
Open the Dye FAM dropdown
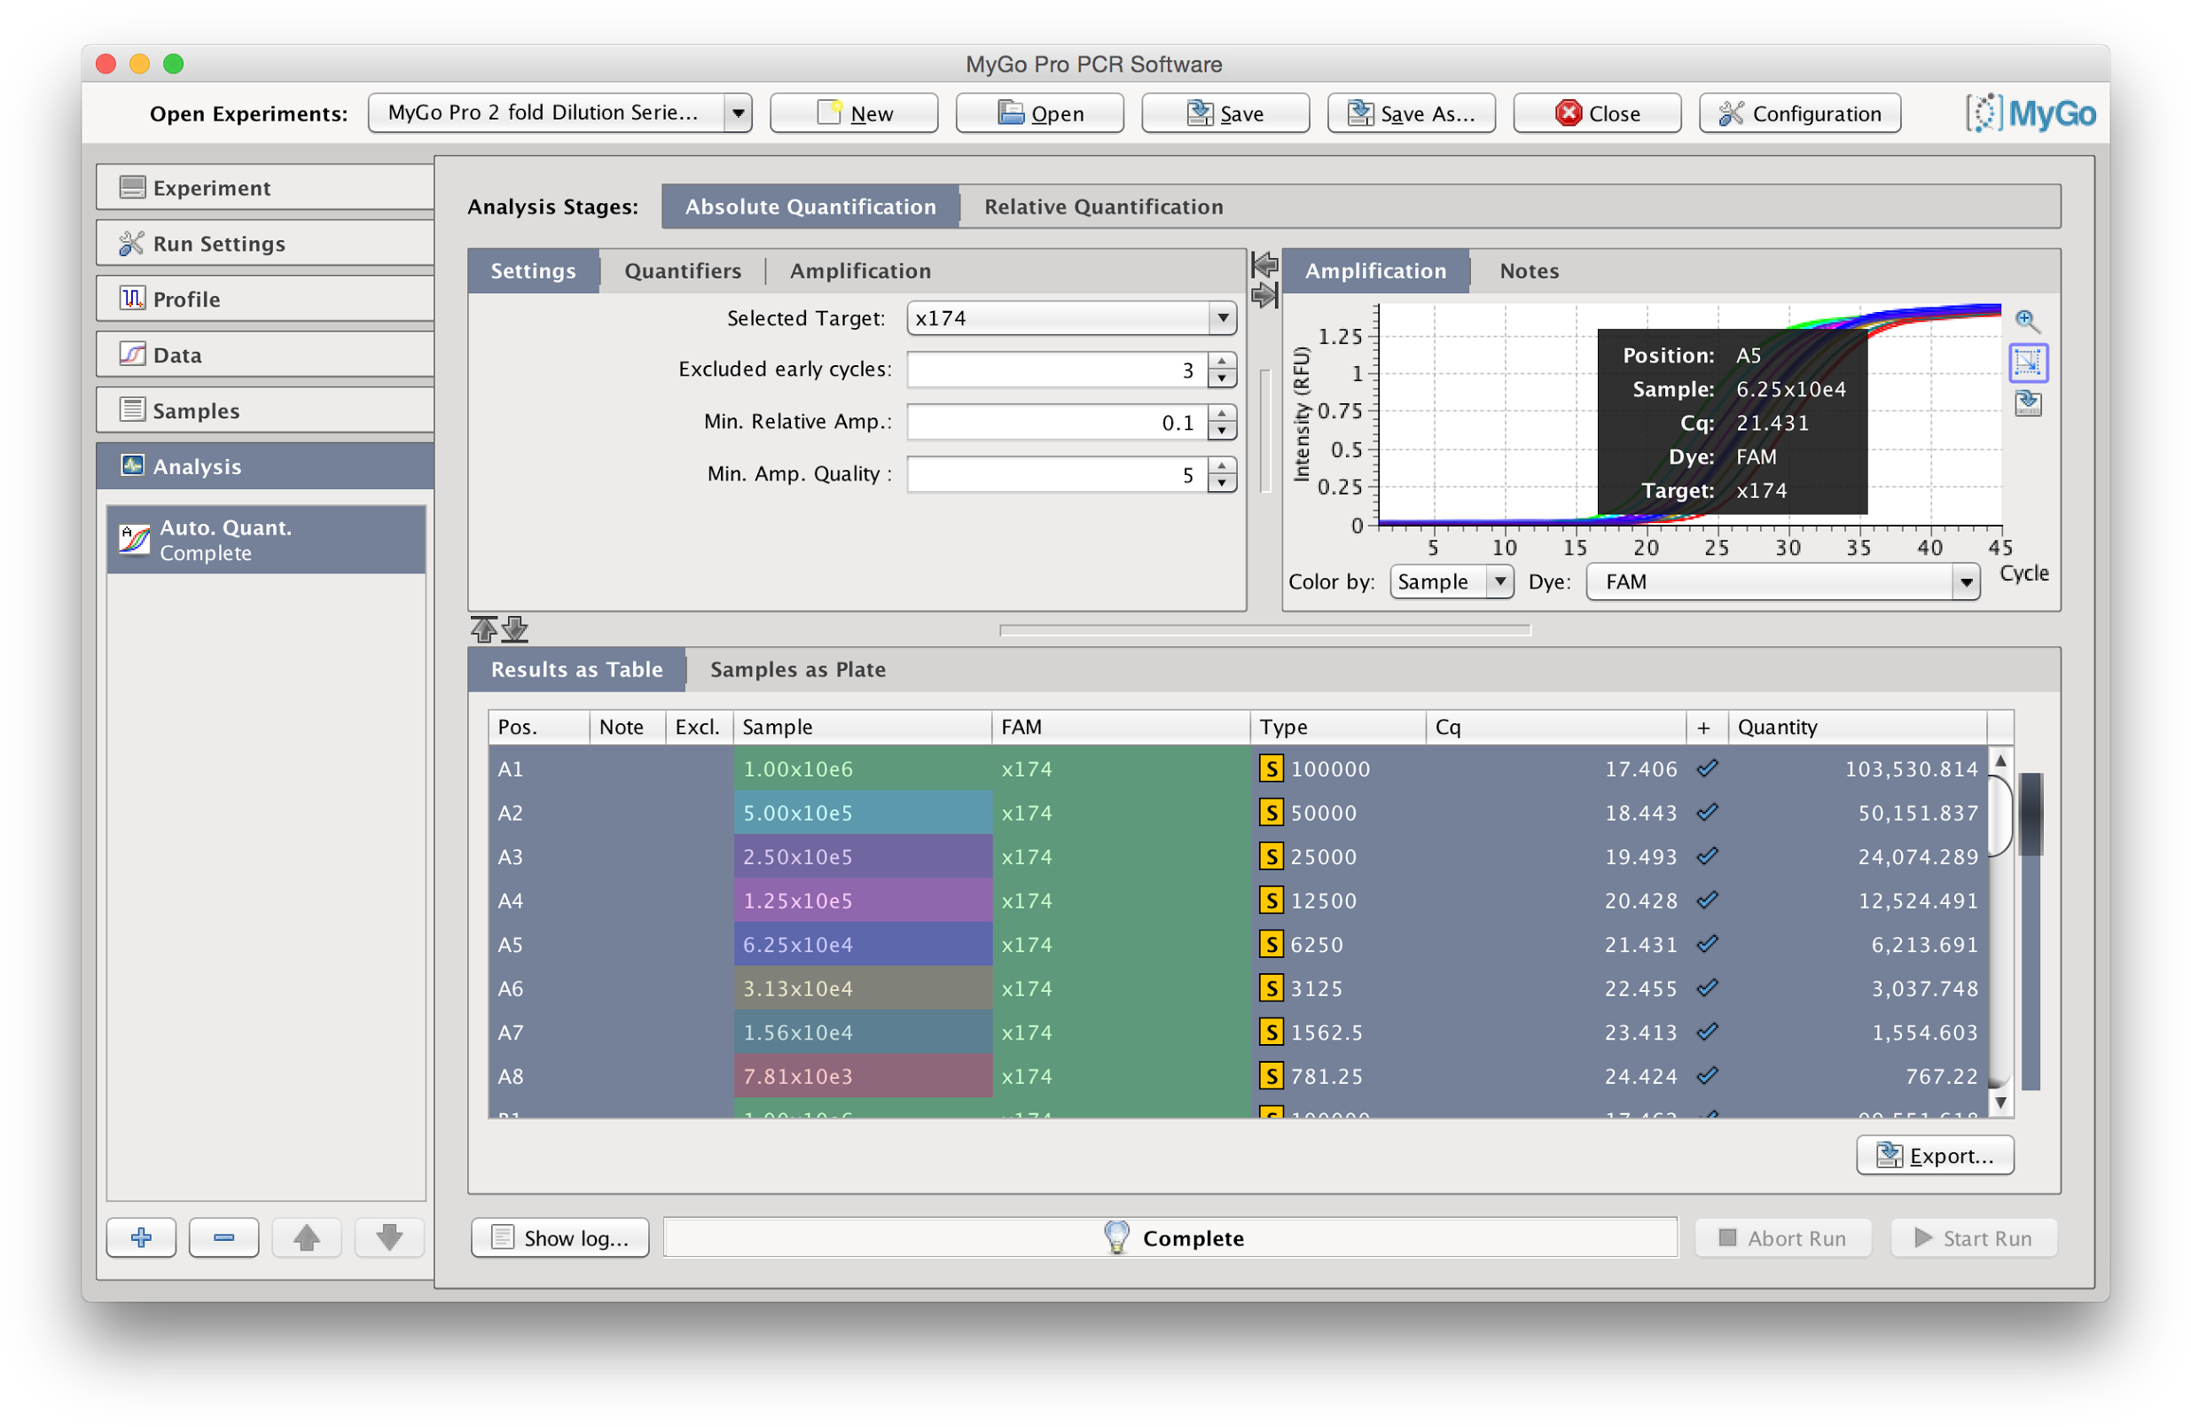pyautogui.click(x=1782, y=581)
